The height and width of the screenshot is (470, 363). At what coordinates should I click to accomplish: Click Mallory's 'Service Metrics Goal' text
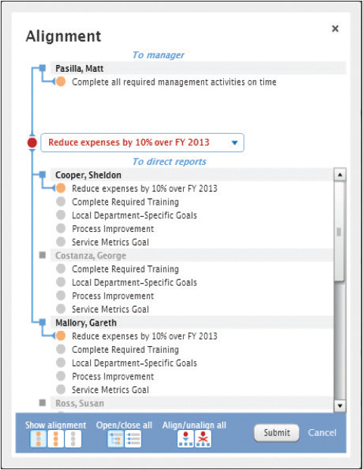[110, 390]
